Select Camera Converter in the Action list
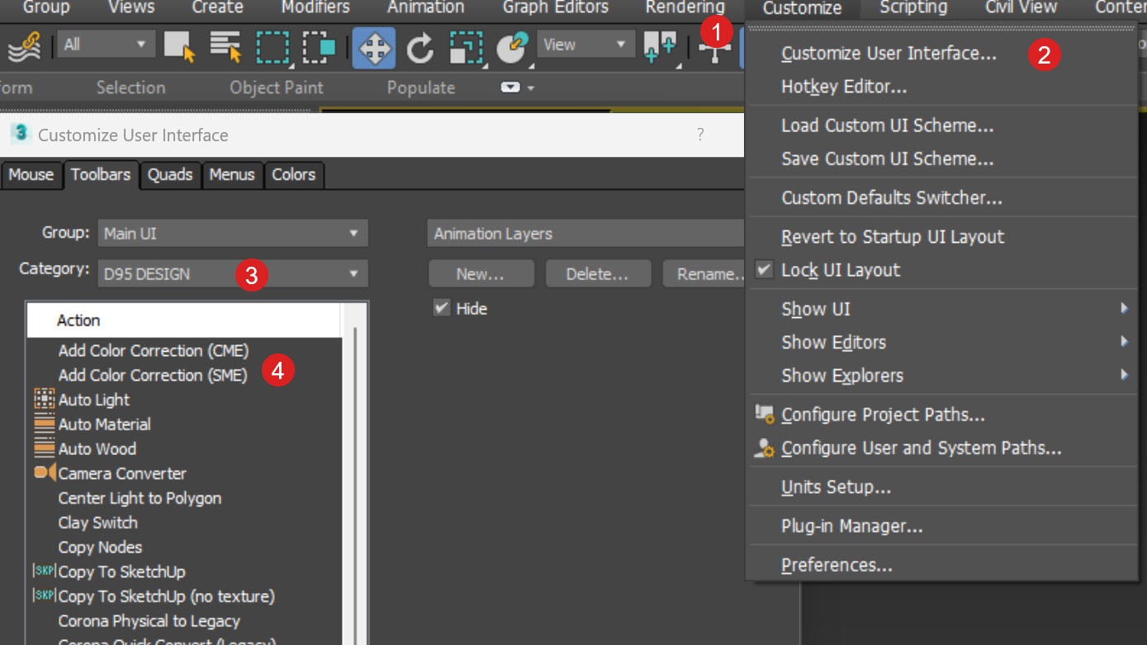Screen dimensions: 1147x645 click(x=122, y=473)
